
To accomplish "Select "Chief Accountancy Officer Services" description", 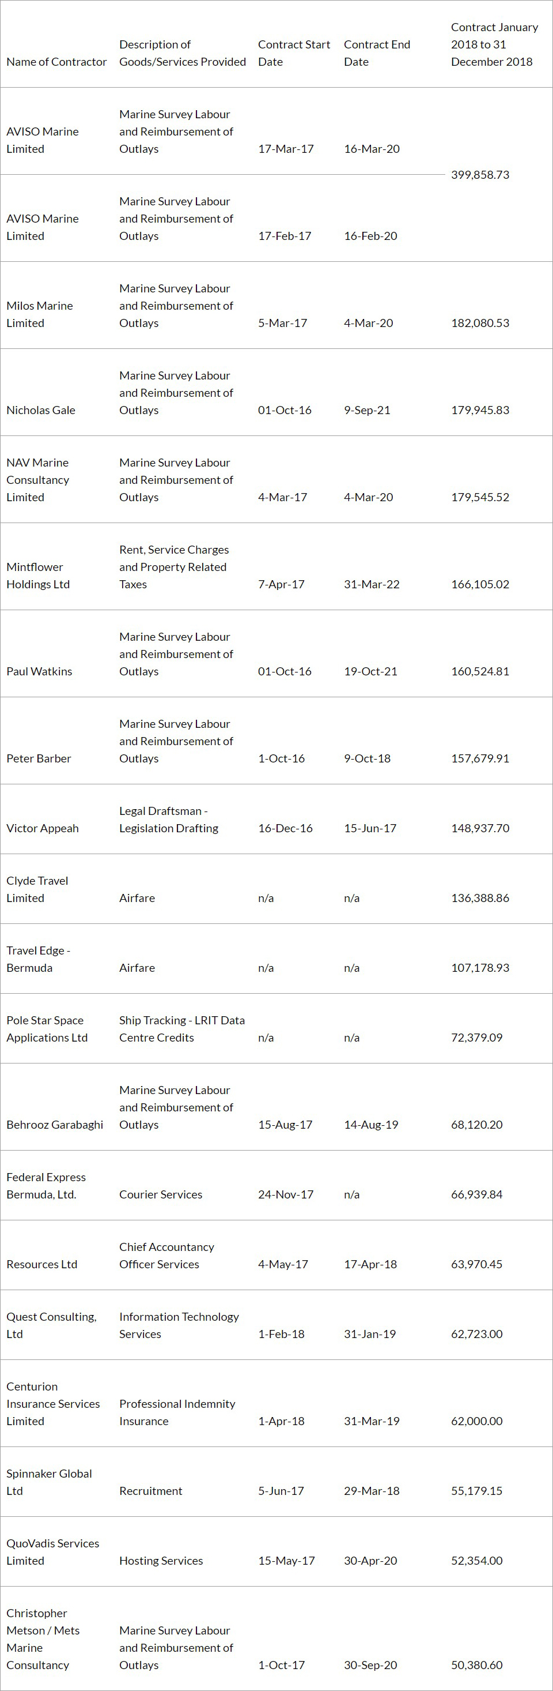I will tap(166, 1255).
